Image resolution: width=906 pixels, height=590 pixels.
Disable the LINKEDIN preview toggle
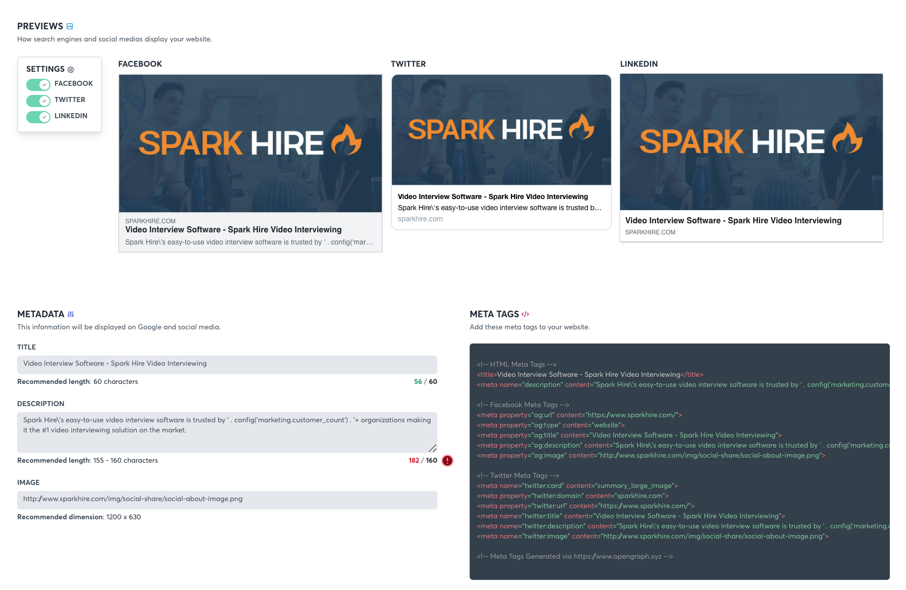pos(37,117)
